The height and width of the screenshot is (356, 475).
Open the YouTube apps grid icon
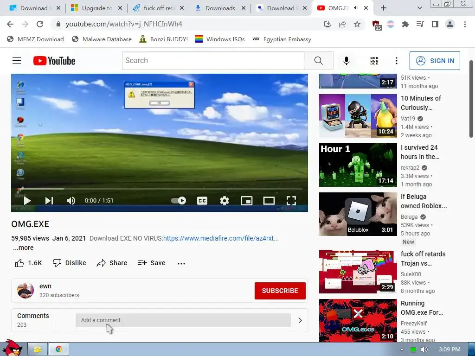point(374,61)
